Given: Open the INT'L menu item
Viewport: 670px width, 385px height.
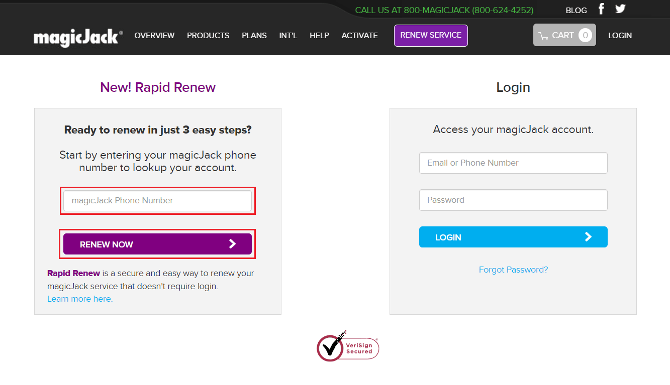Looking at the screenshot, I should (x=289, y=36).
